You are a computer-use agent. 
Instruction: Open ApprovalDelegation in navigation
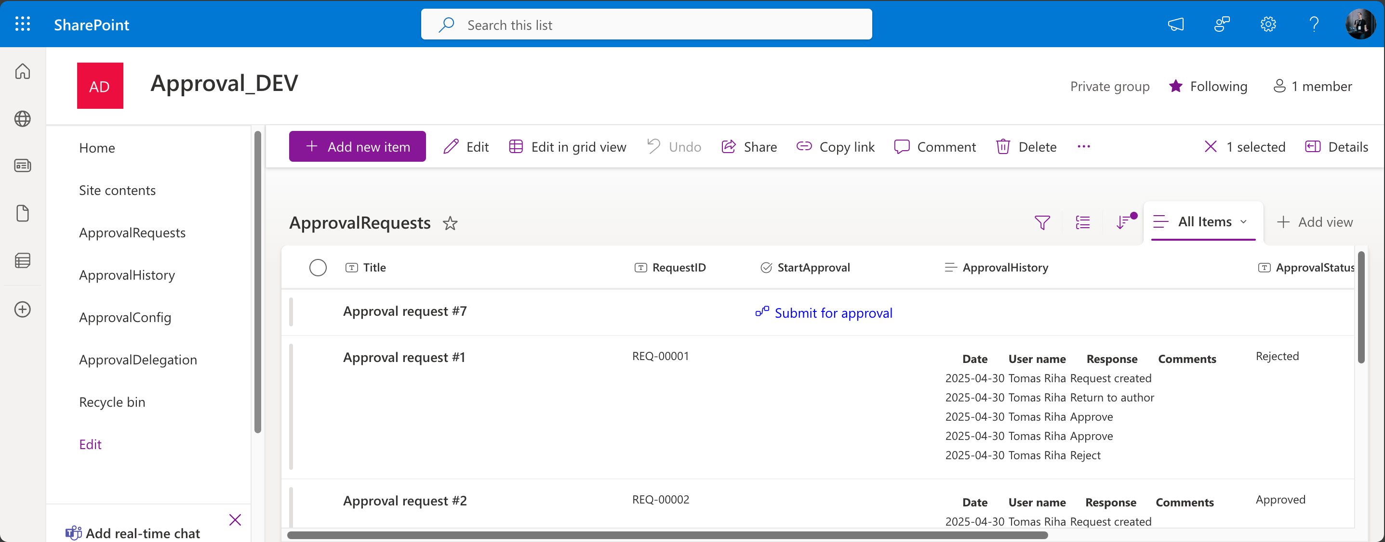point(138,360)
